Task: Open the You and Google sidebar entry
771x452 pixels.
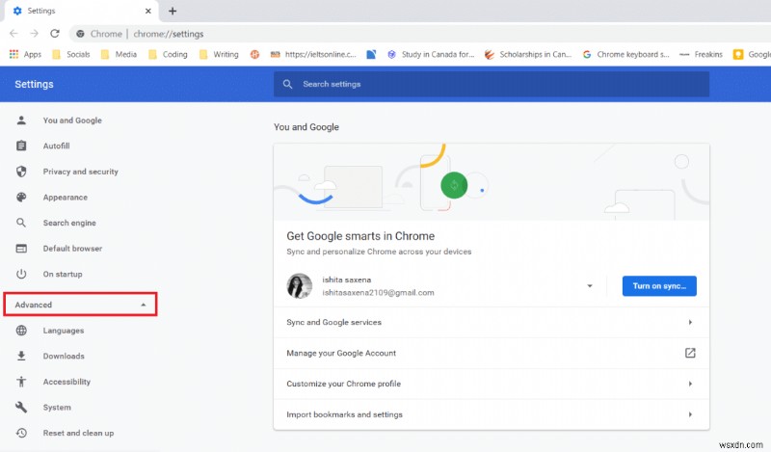Action: click(x=72, y=120)
